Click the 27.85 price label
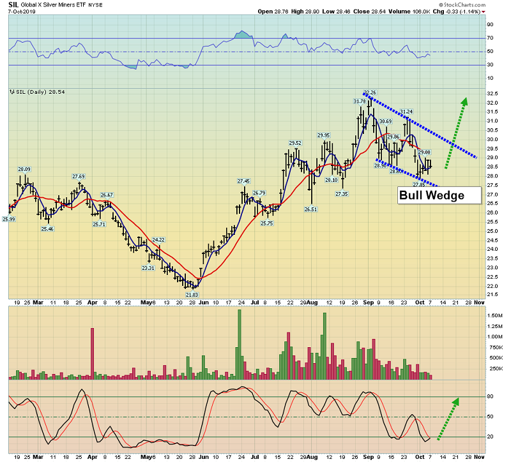Viewport: 511px width, 462px height. pyautogui.click(x=419, y=184)
